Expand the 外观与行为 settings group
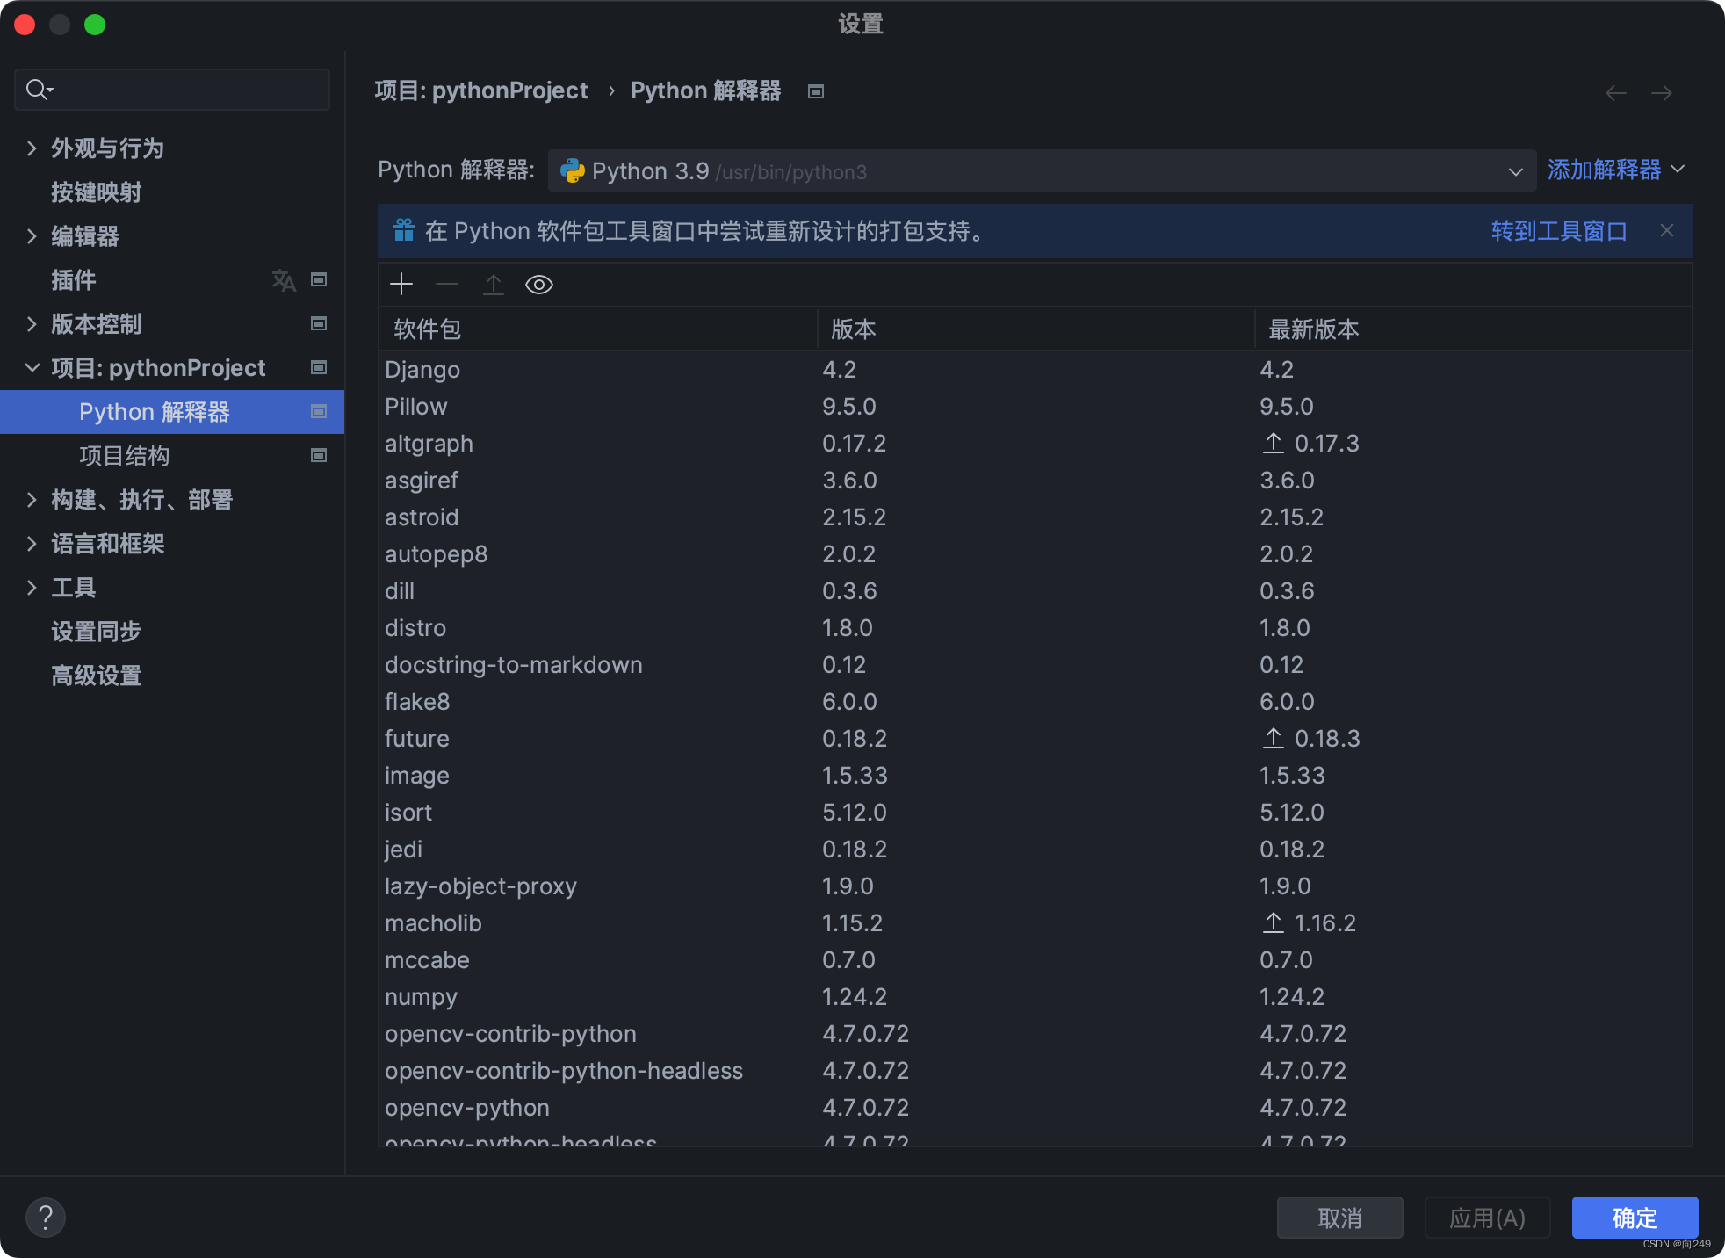 point(32,148)
